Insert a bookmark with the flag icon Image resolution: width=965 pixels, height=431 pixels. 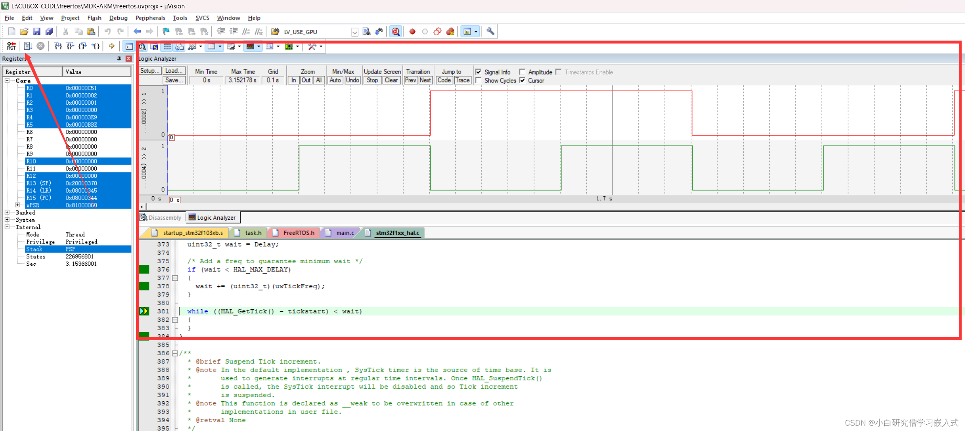pos(166,31)
